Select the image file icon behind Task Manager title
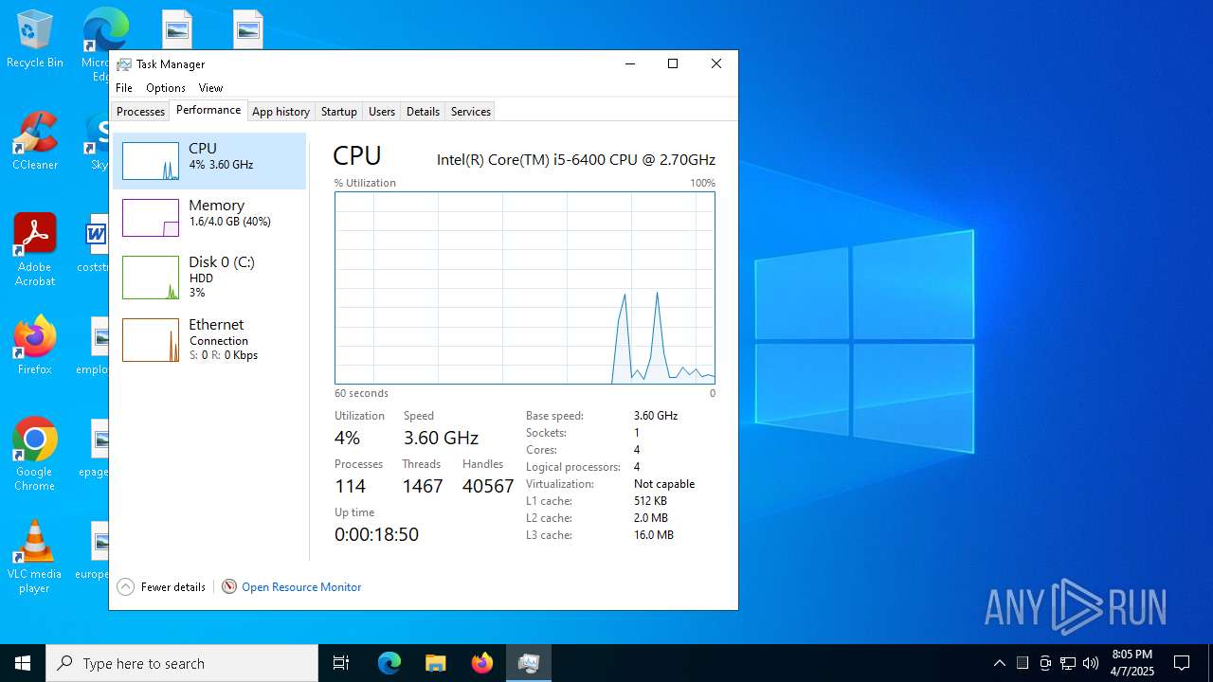 tap(177, 28)
